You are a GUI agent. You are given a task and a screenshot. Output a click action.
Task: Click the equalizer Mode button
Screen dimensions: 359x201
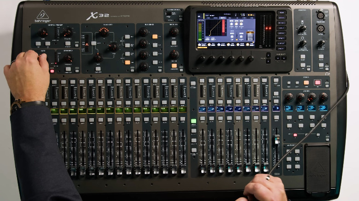pos(93,43)
